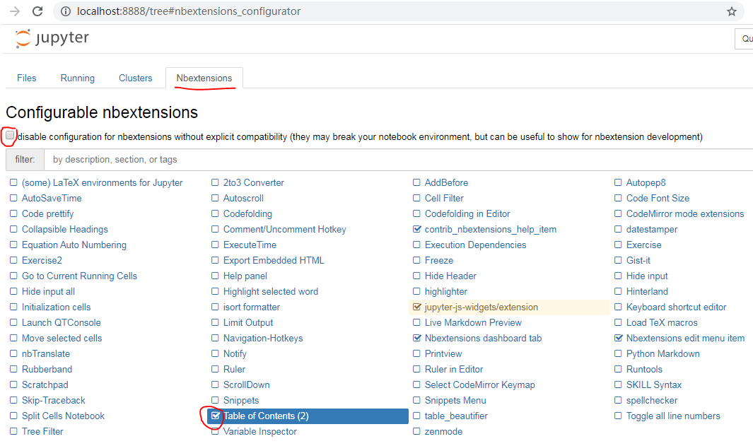The width and height of the screenshot is (753, 446).
Task: Open the 2to3 Converter extension link
Action: [x=254, y=182]
